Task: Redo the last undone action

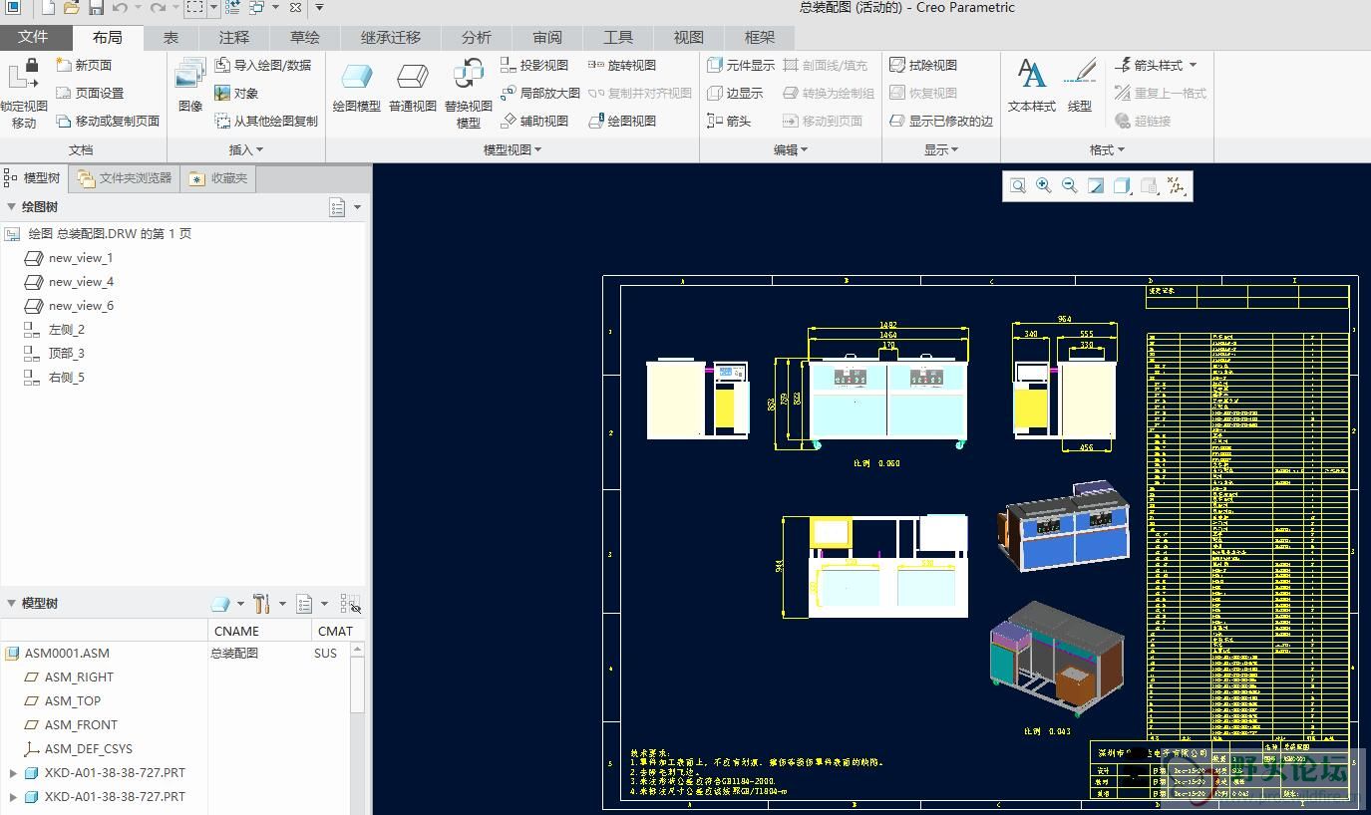Action: point(158,8)
